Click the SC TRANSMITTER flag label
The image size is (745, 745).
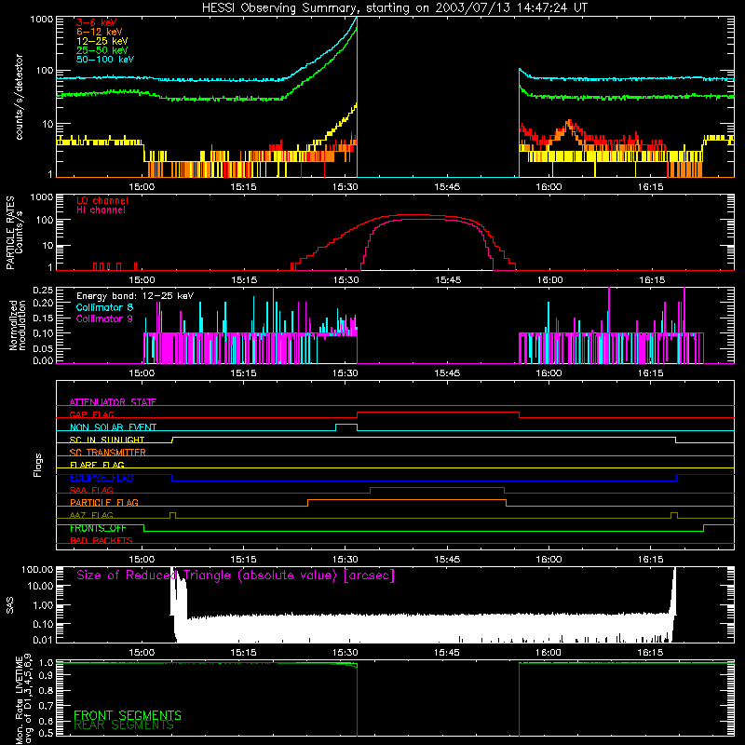click(x=108, y=453)
